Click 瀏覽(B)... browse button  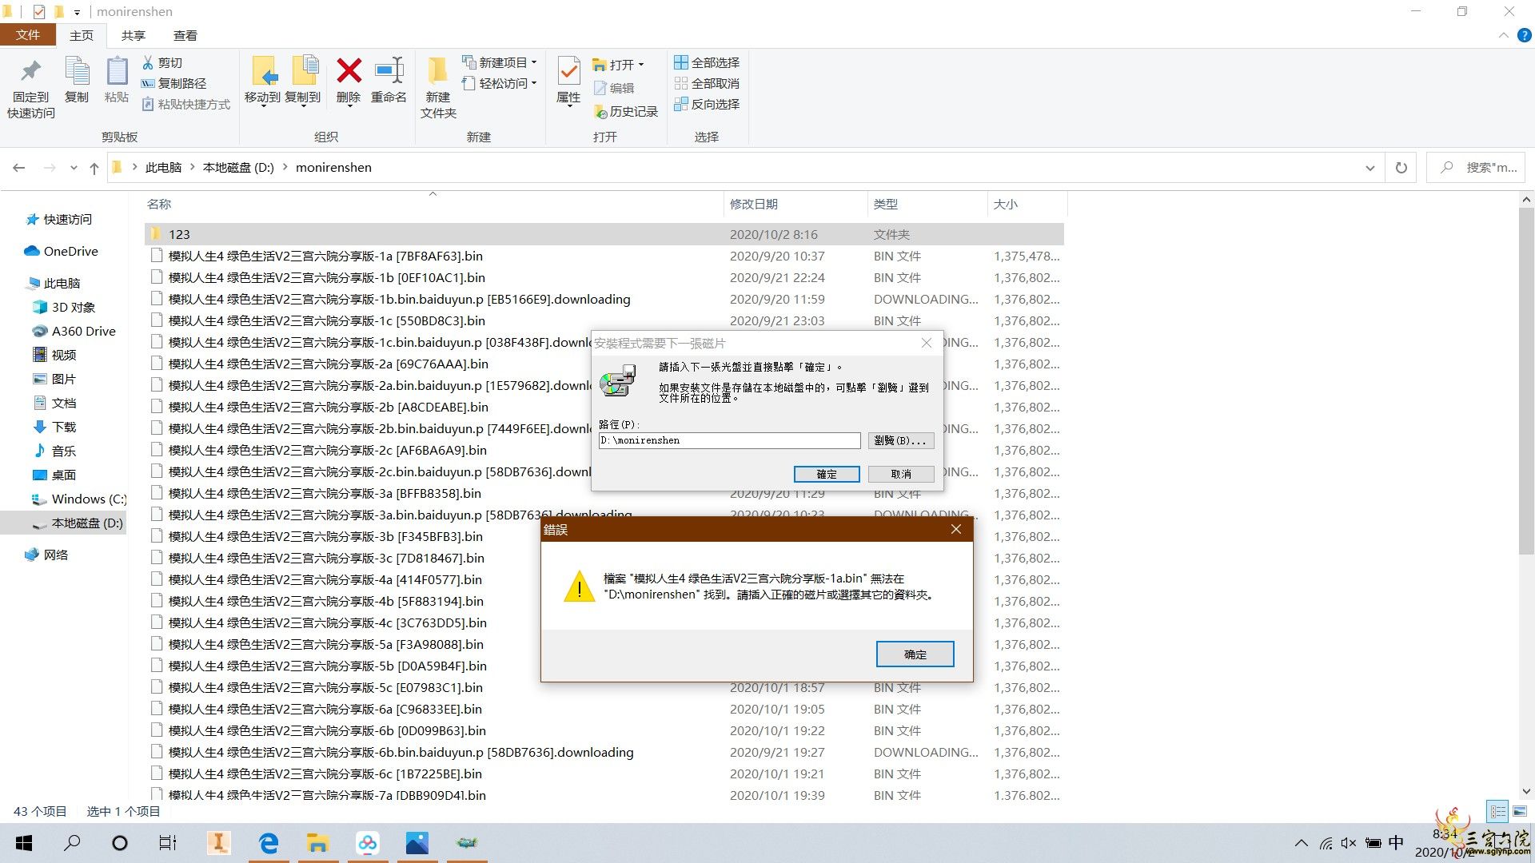click(x=901, y=440)
